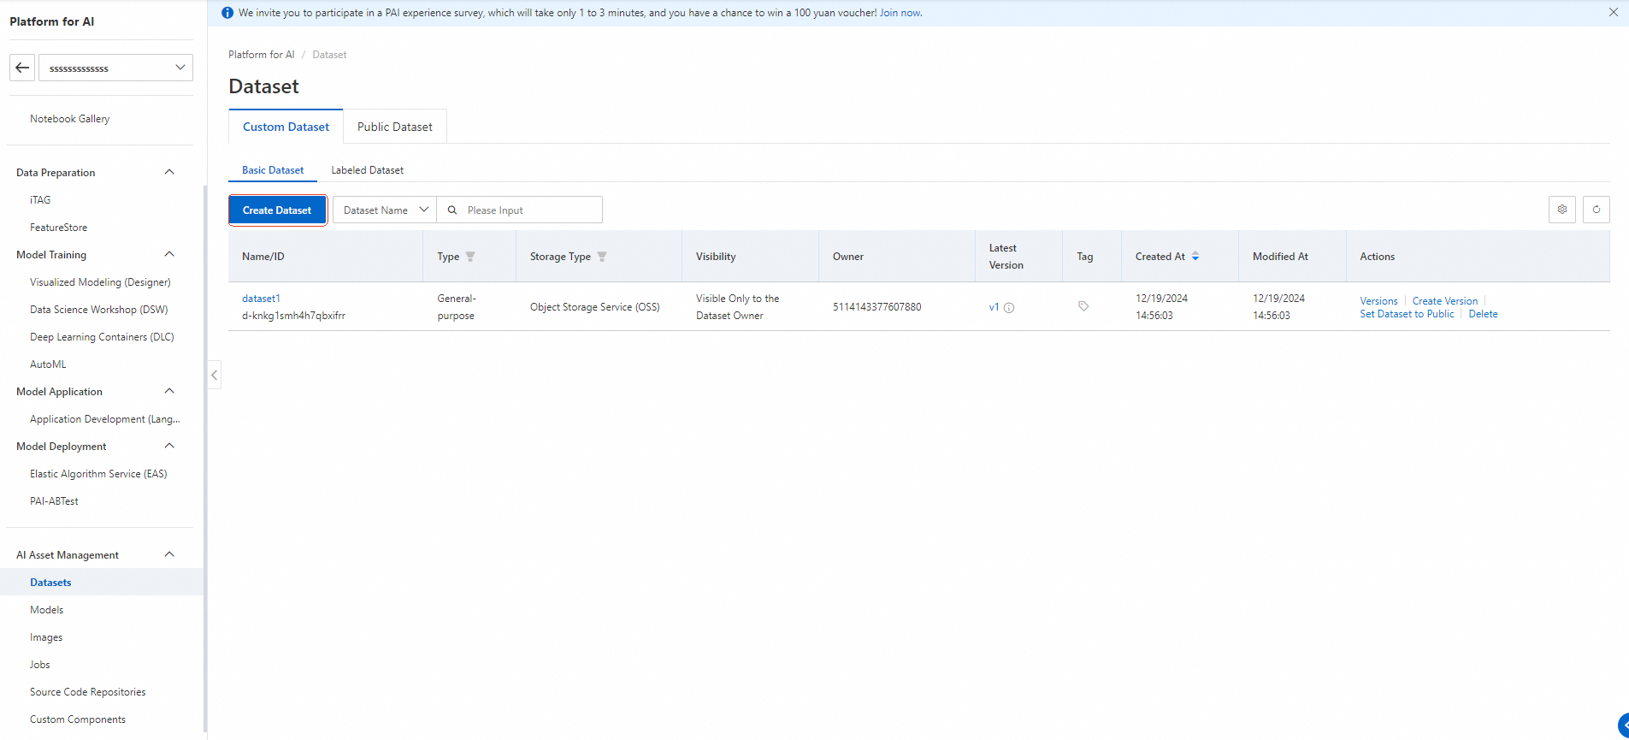Screen dimensions: 1629x740
Task: Open Application Development (Lang... item
Action: [x=105, y=419]
